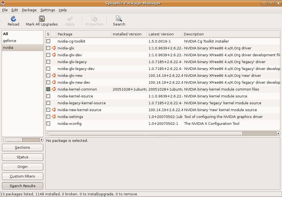Viewport: 282px width, 197px height.
Task: Click Mark All Upgrades icon
Action: (42, 19)
